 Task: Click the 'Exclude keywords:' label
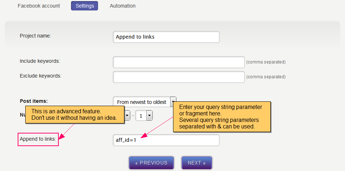tap(40, 76)
